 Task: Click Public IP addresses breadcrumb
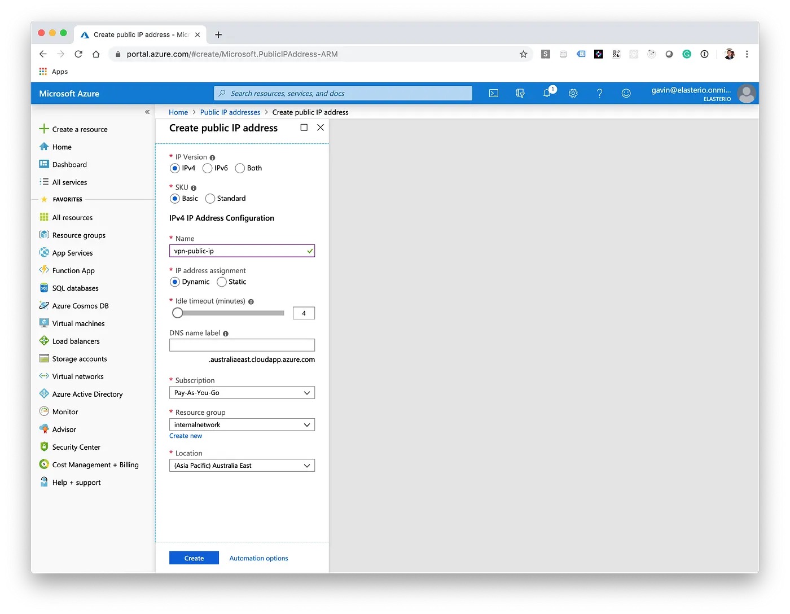[230, 112]
